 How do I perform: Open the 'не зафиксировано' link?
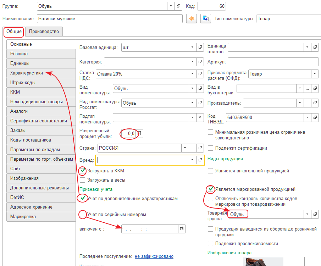click(x=154, y=256)
